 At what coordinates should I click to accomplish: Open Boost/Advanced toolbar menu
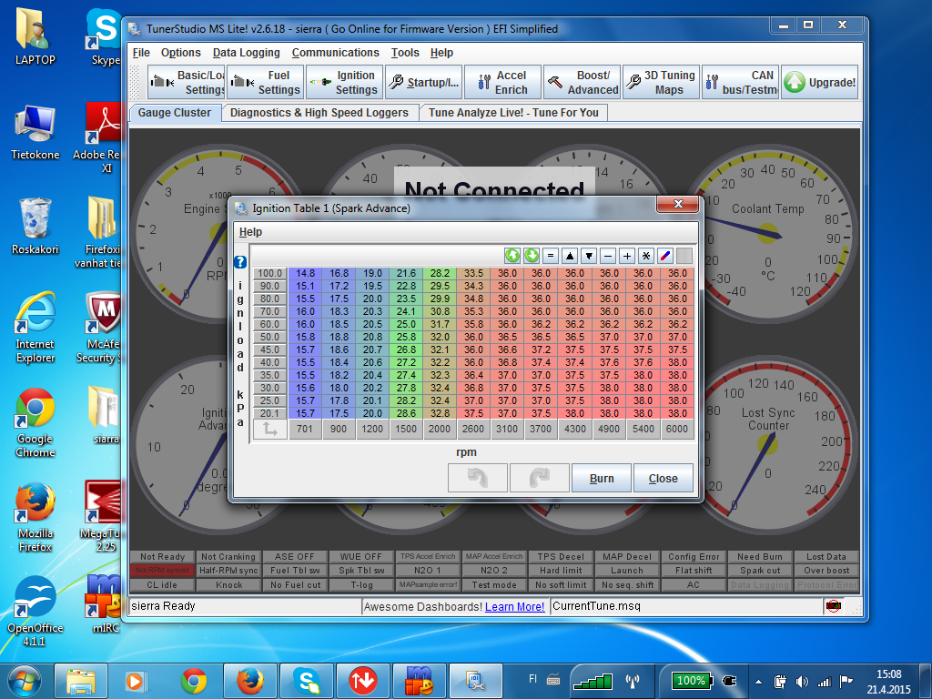(582, 82)
